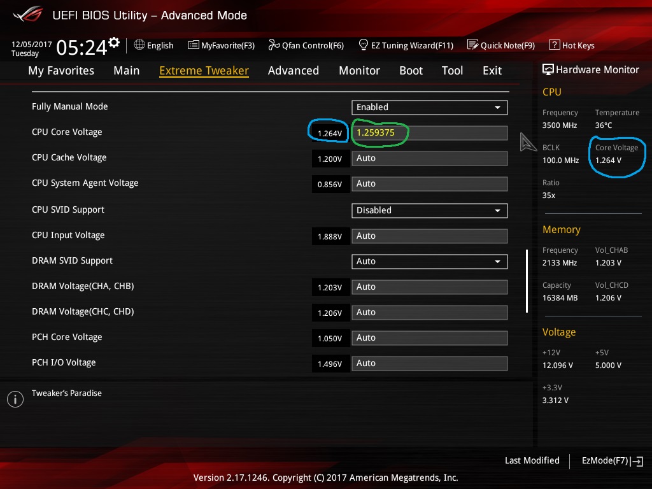Click the 1.496V PCH I/O Voltage reading
The width and height of the screenshot is (652, 489).
coord(330,364)
